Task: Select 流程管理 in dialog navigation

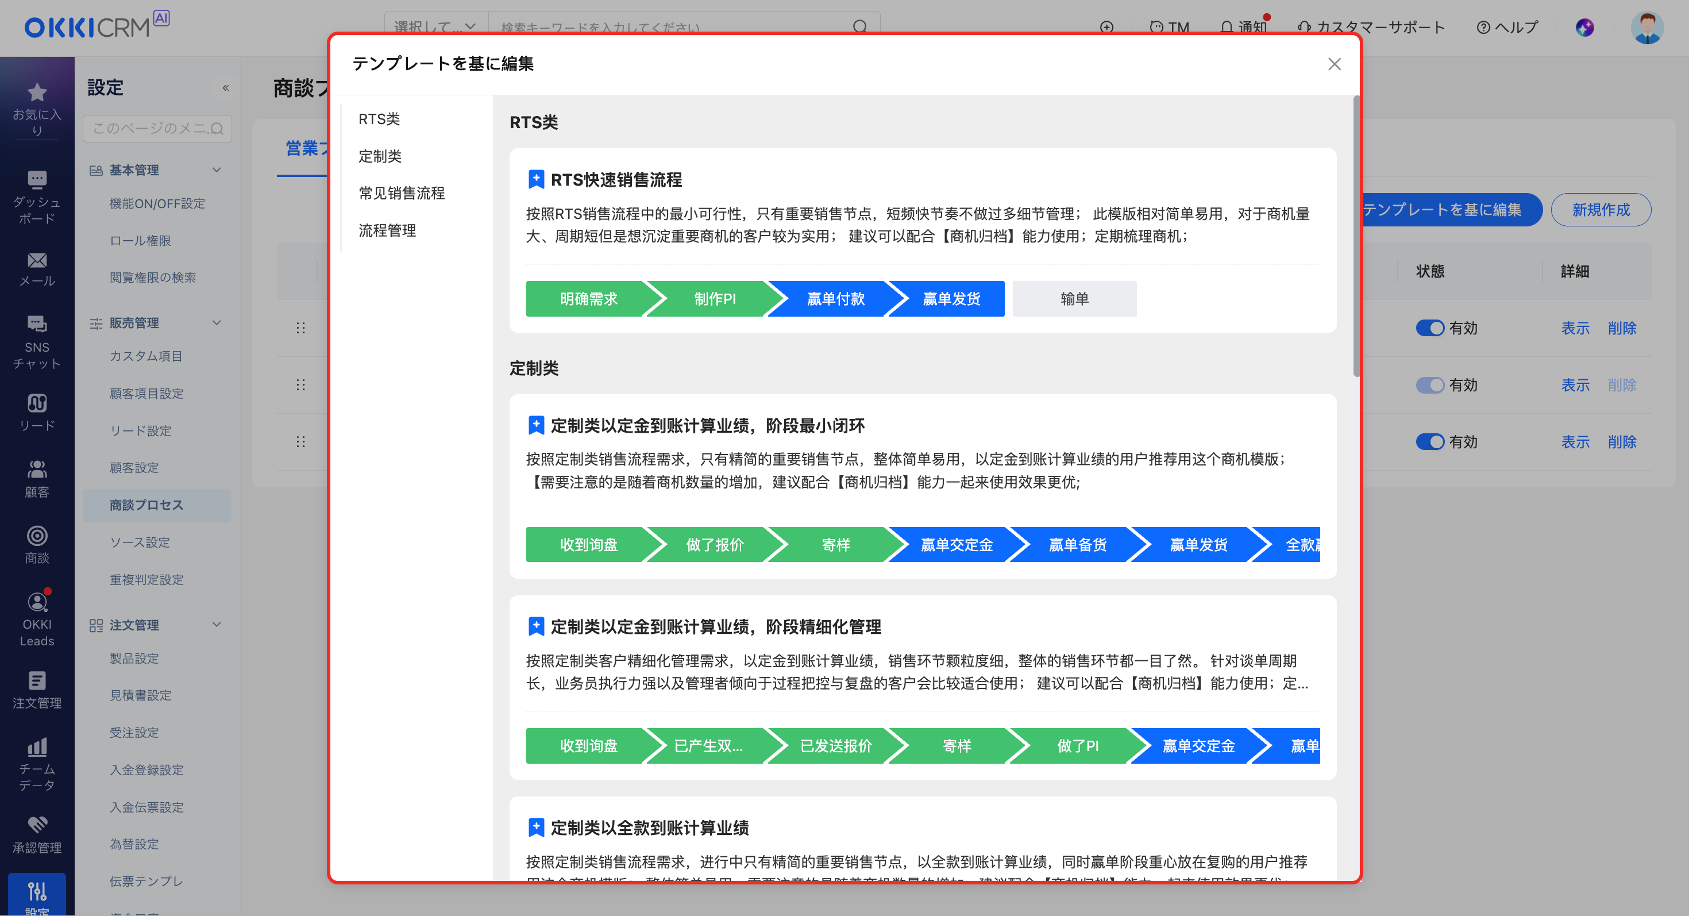Action: coord(387,230)
